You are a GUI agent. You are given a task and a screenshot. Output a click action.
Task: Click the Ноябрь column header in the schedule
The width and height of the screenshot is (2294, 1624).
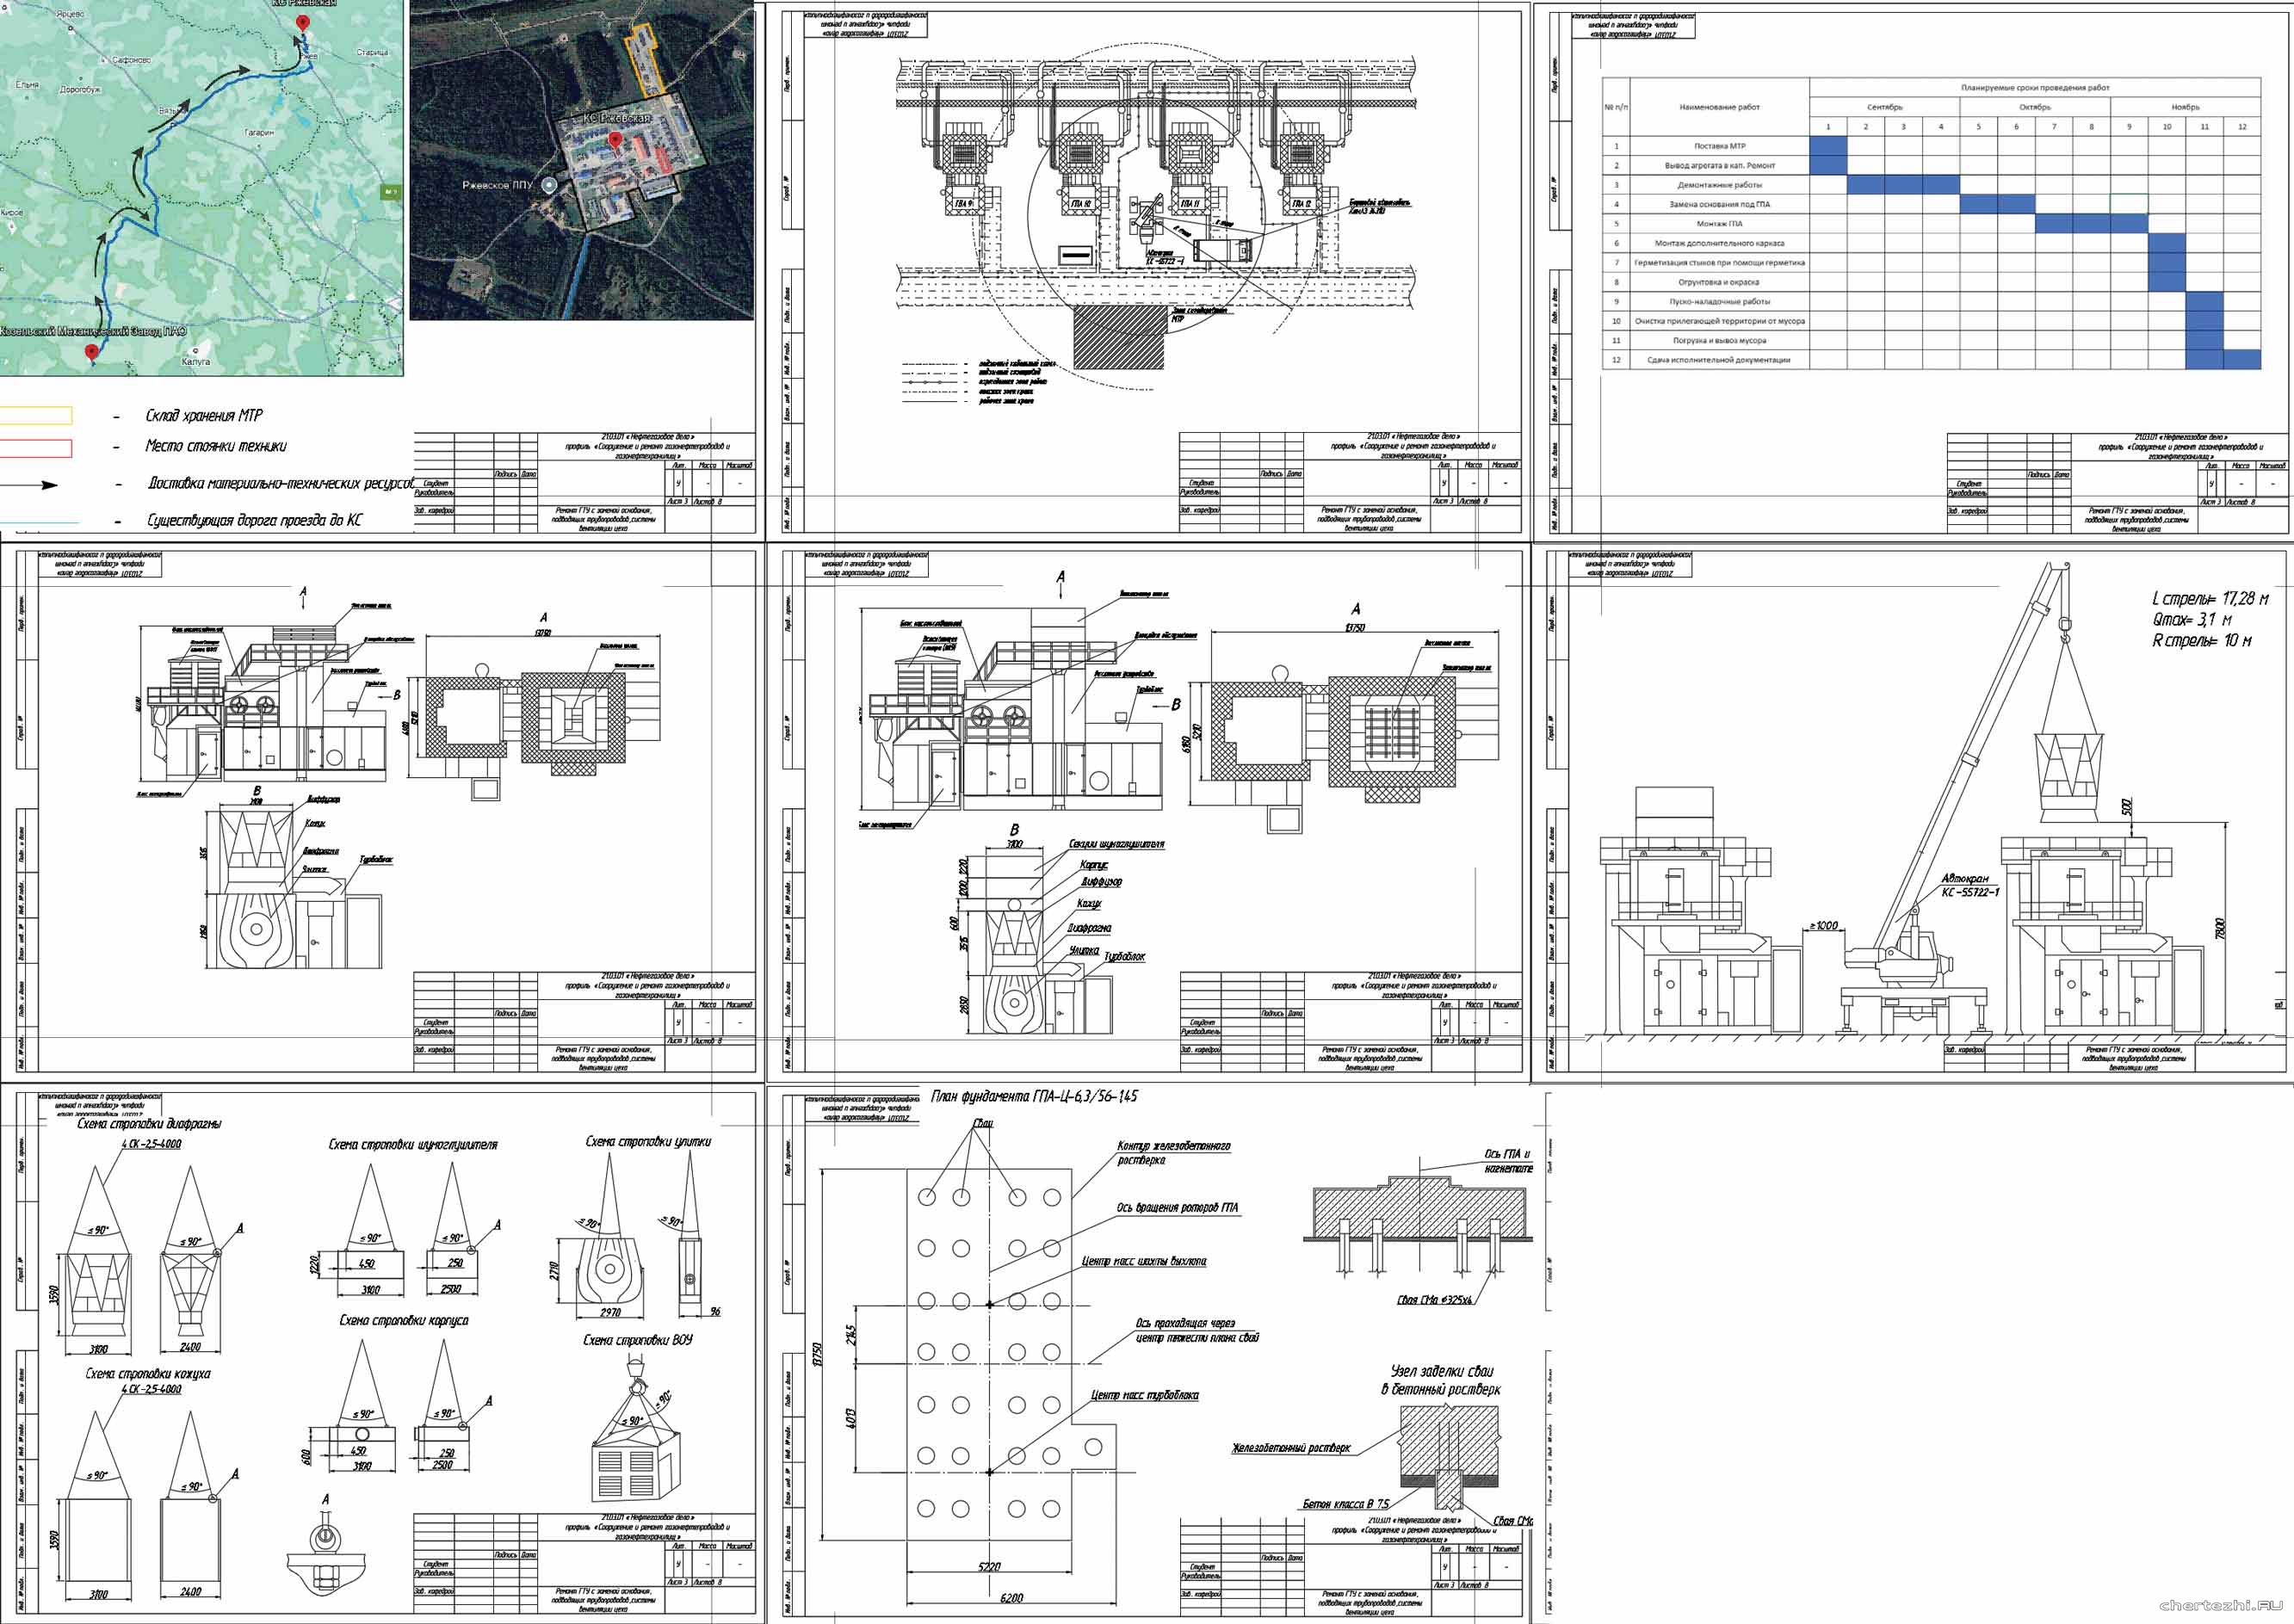(2185, 107)
